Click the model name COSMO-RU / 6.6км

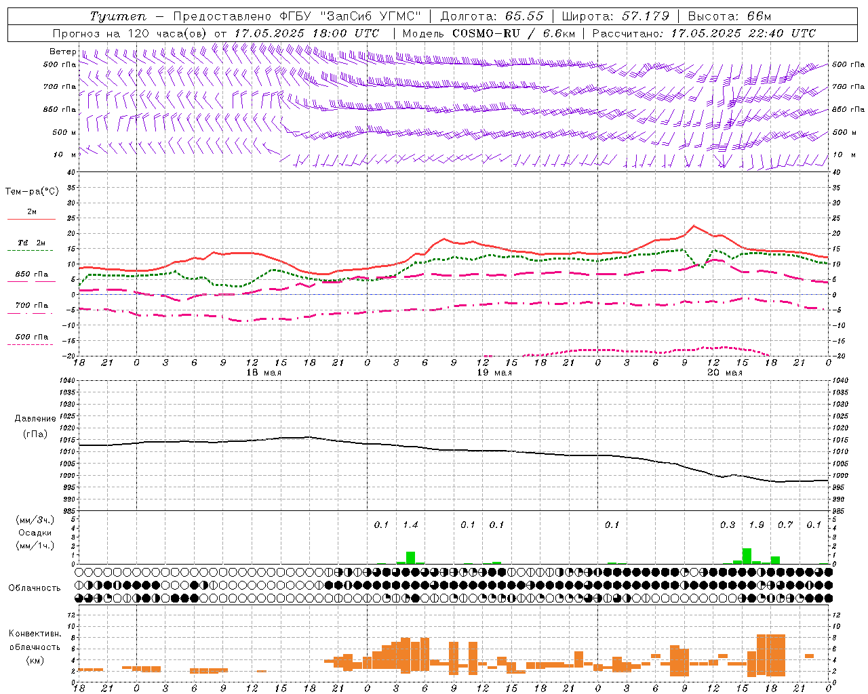513,33
